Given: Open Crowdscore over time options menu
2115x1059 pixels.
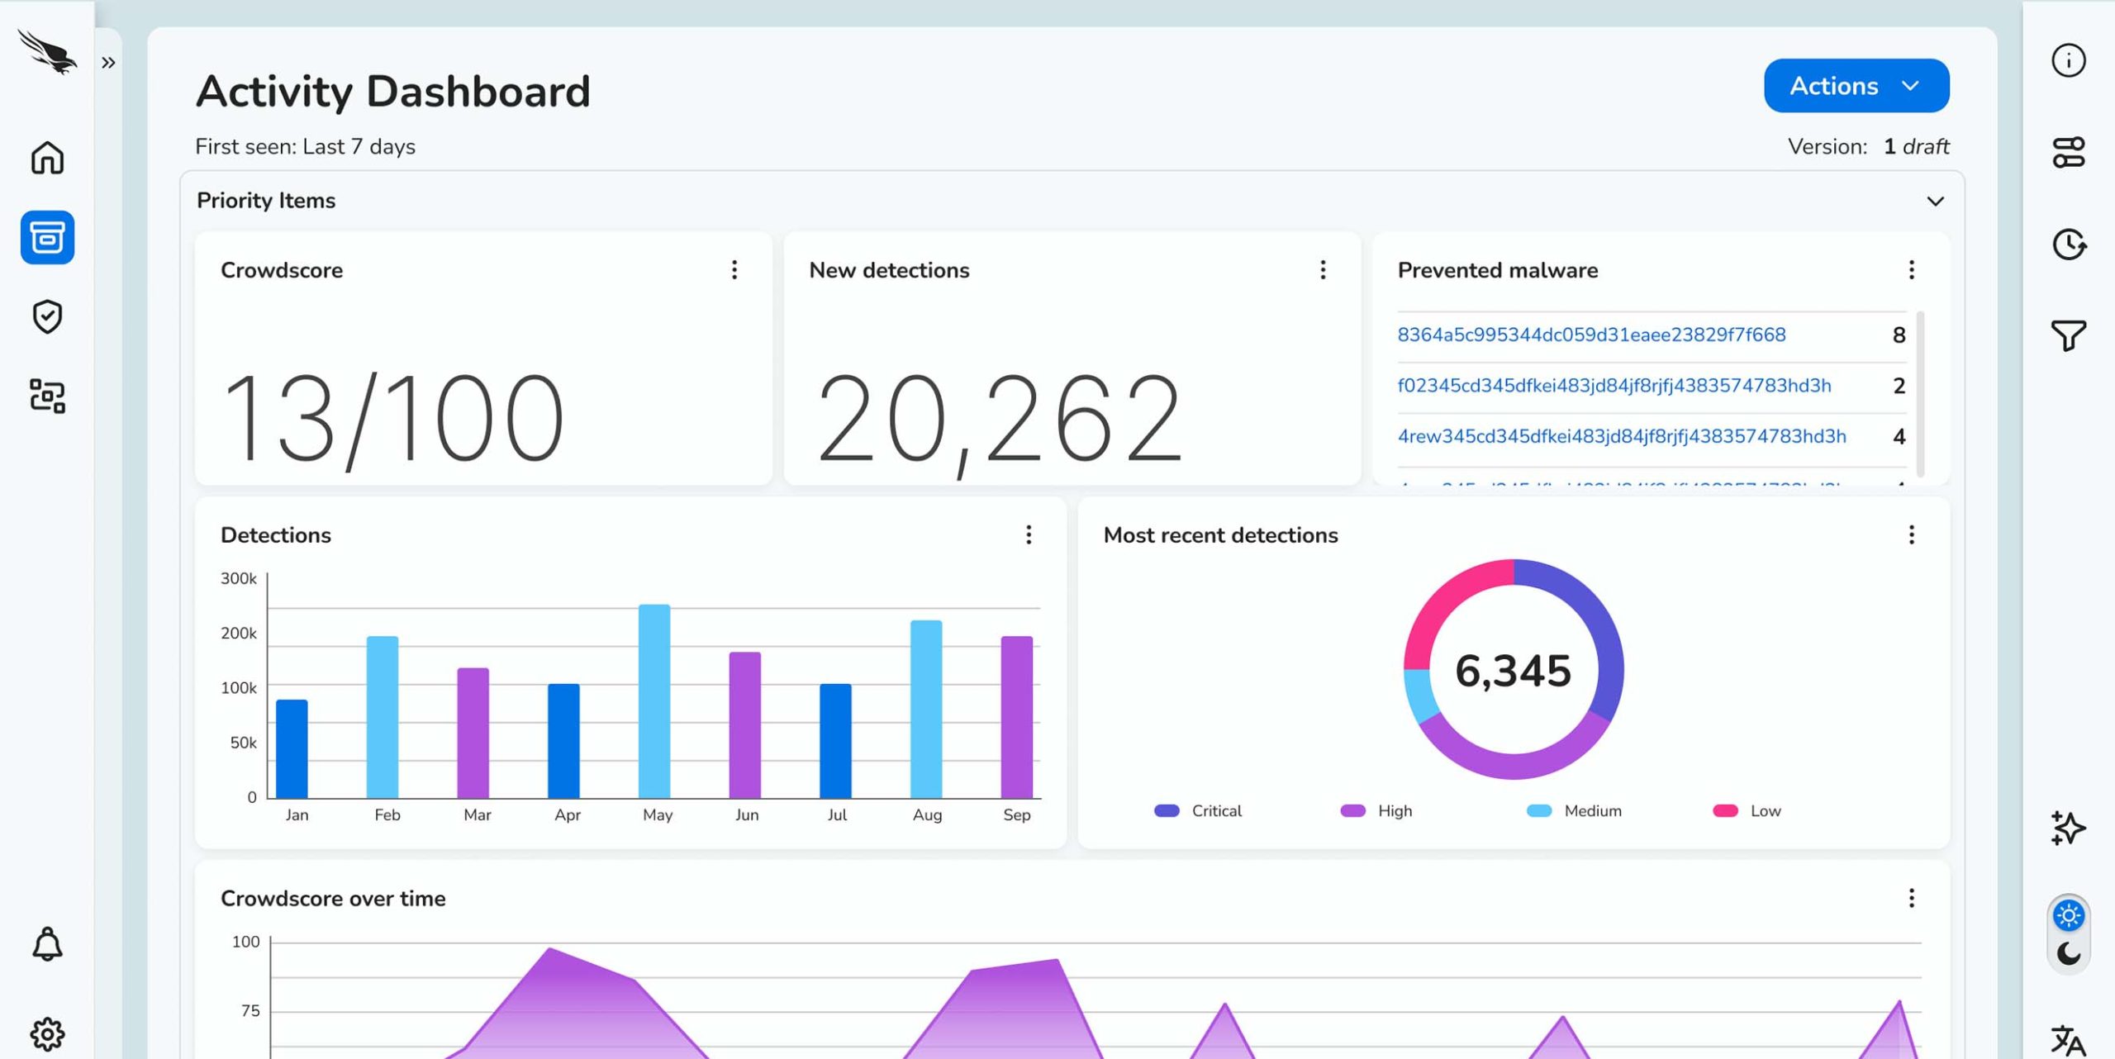Looking at the screenshot, I should click(x=1911, y=898).
